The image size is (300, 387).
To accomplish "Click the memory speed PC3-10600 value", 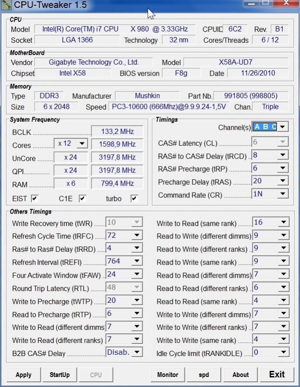I will coord(168,107).
